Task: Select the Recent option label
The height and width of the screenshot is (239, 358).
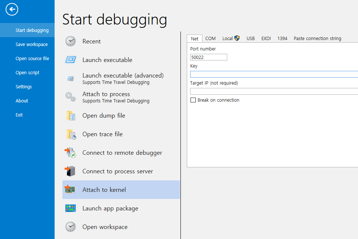Action: pos(91,41)
